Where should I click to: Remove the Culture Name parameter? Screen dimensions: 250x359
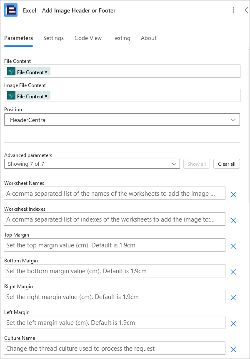233,349
